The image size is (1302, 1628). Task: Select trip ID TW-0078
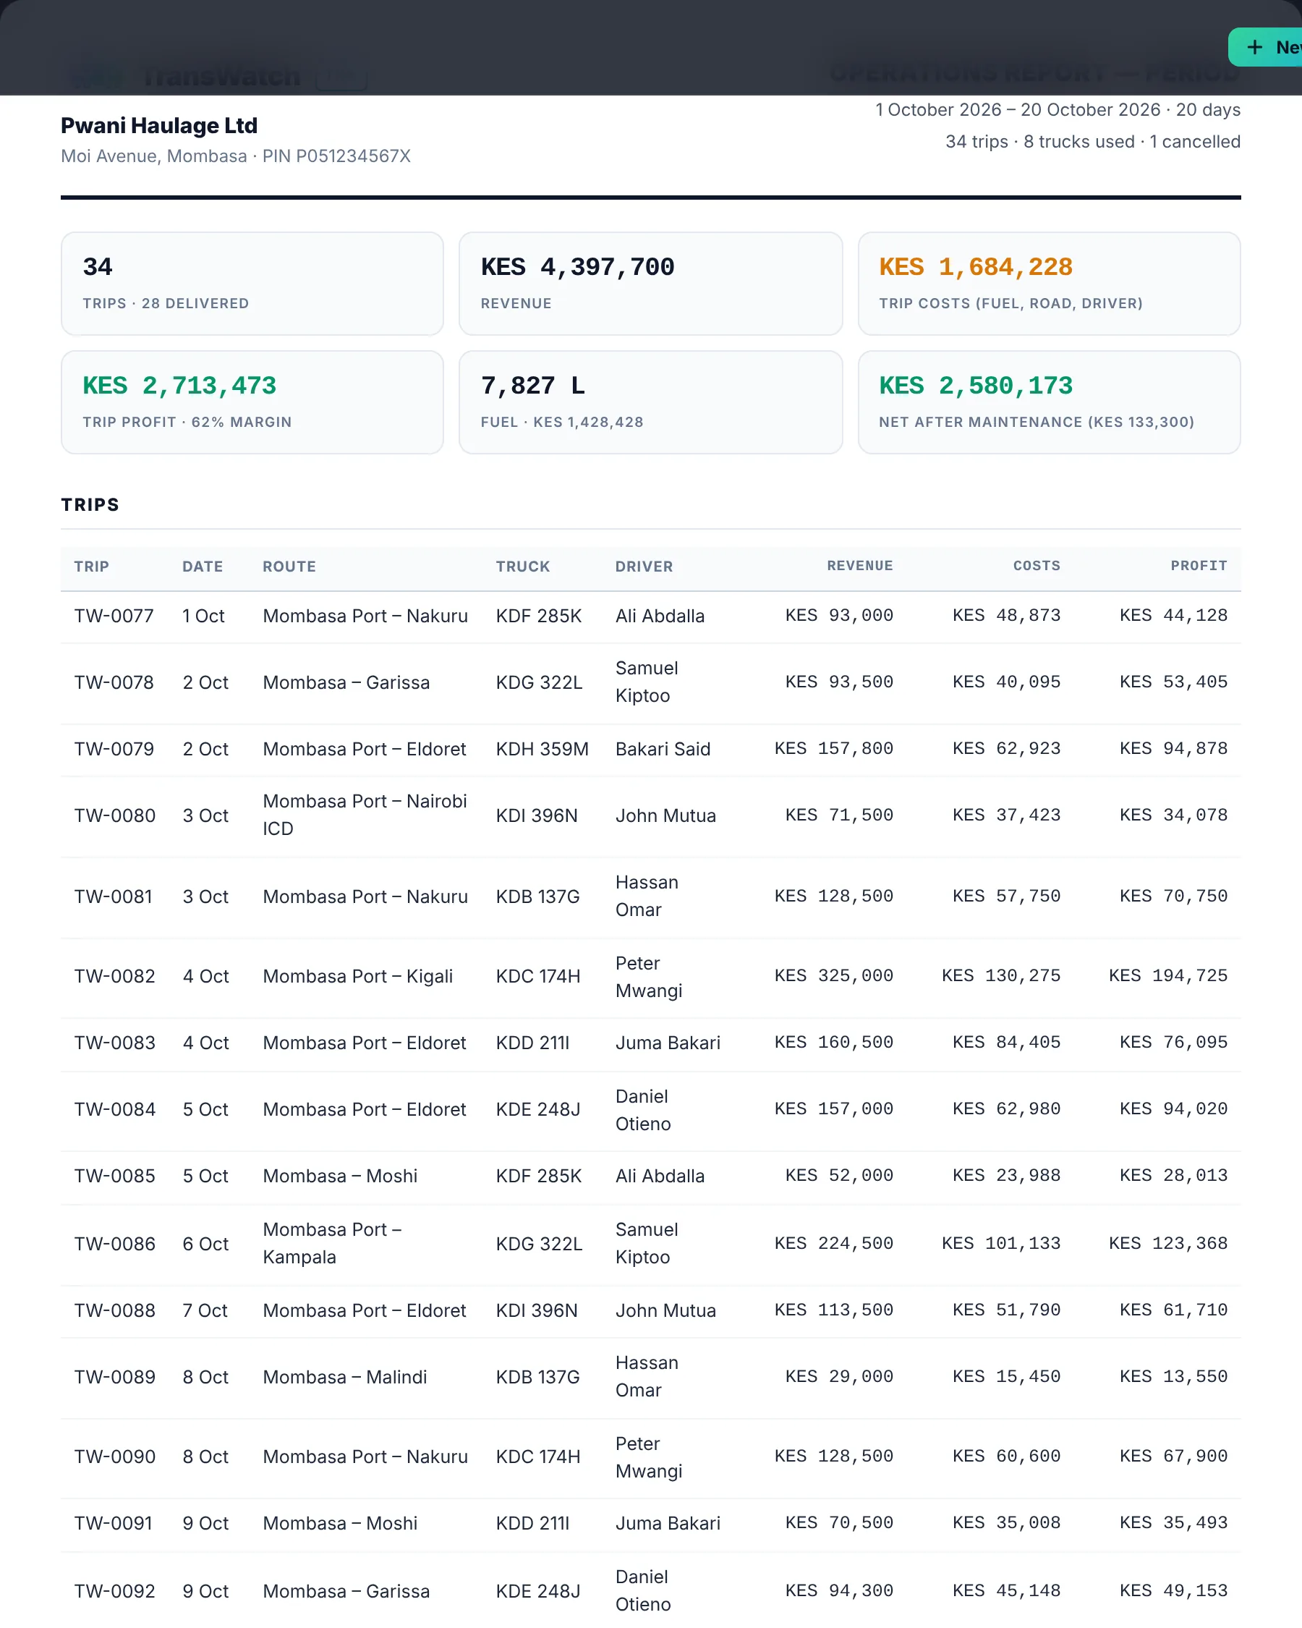pos(114,682)
